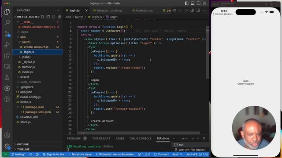Open create-account.test.js in Explorer
This screenshot has height=158, width=282.
[x=37, y=27]
